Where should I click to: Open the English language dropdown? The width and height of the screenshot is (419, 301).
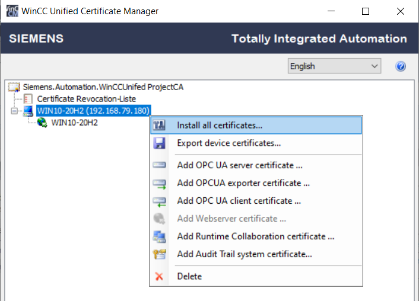click(334, 66)
